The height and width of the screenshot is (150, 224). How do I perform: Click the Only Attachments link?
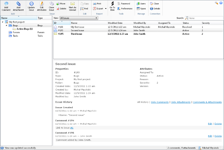click(x=181, y=102)
